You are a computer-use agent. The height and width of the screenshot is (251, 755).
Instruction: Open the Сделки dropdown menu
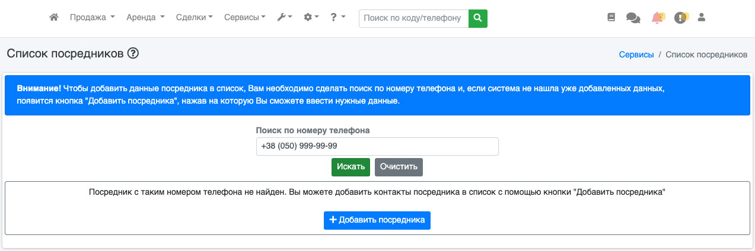coord(195,18)
